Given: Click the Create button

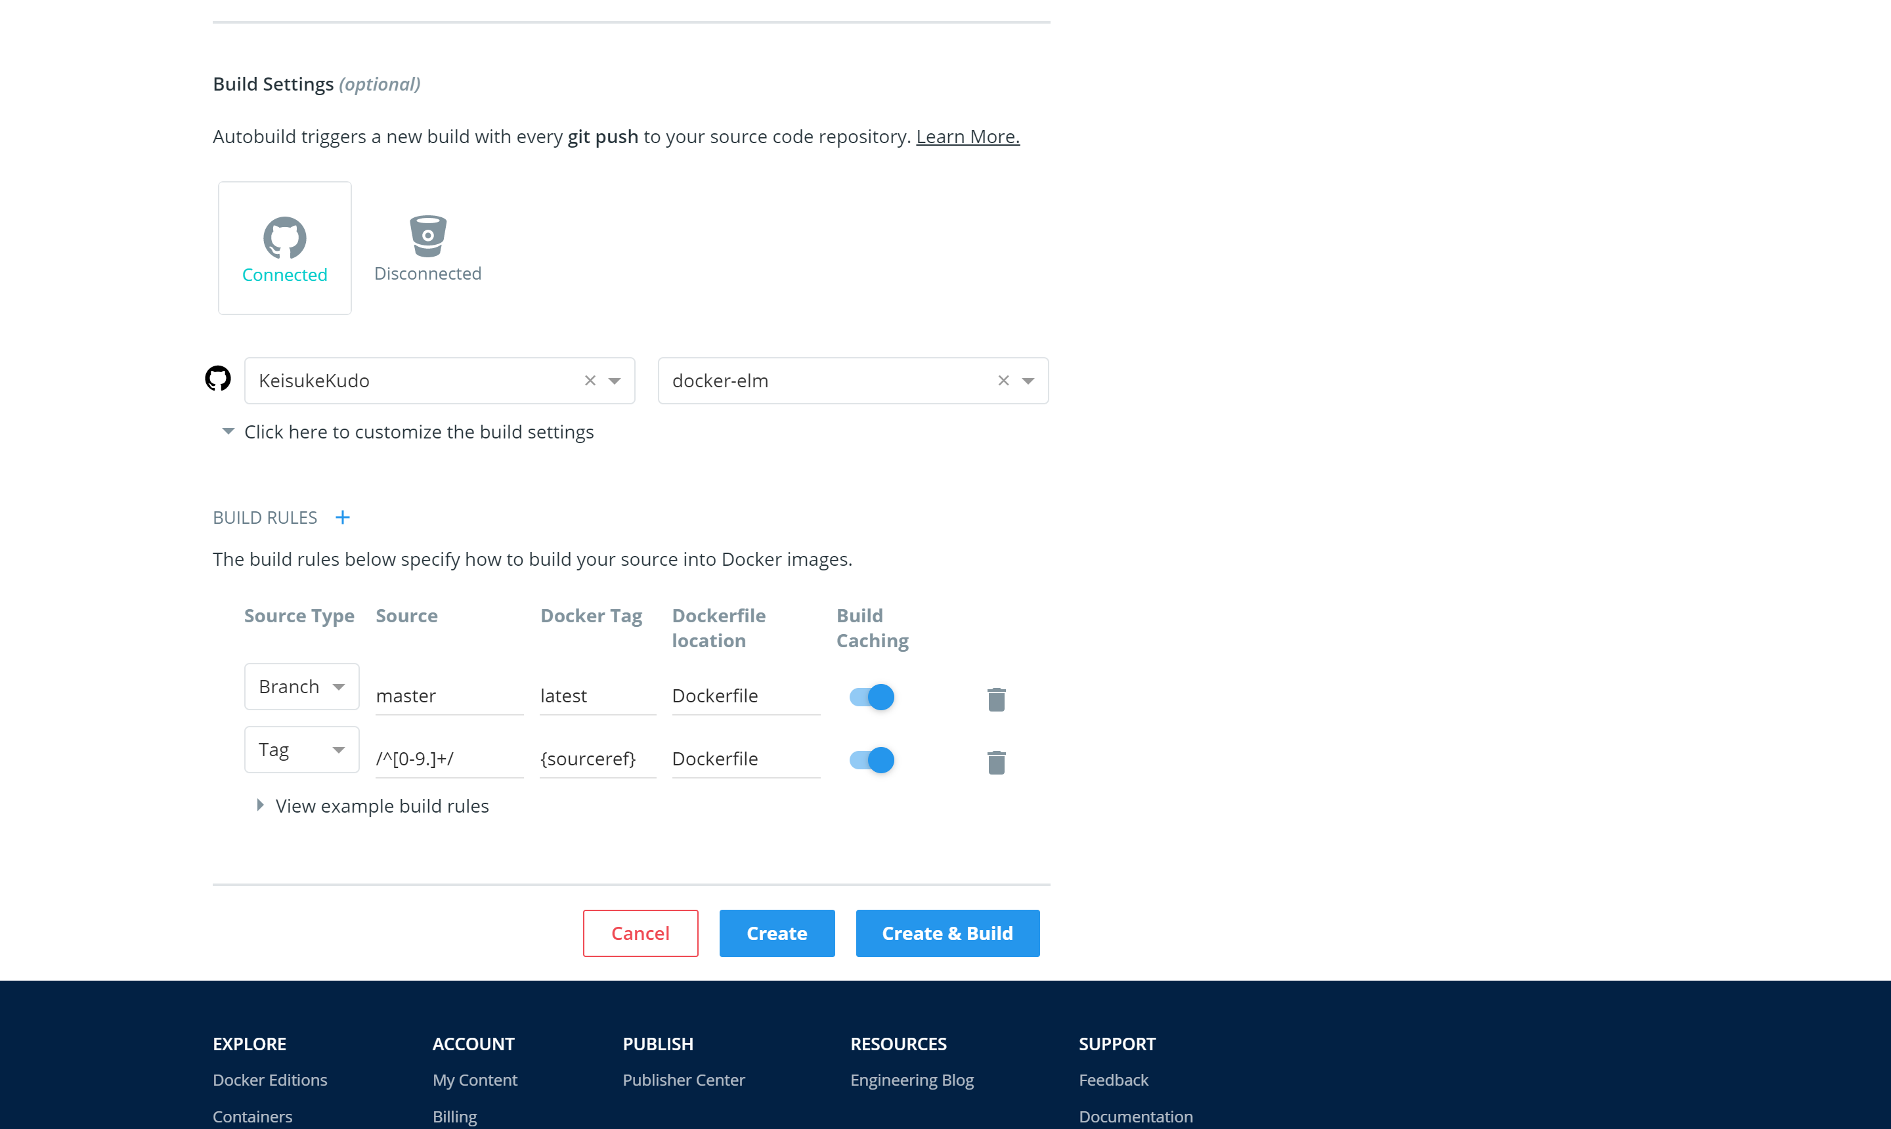Looking at the screenshot, I should pyautogui.click(x=776, y=933).
